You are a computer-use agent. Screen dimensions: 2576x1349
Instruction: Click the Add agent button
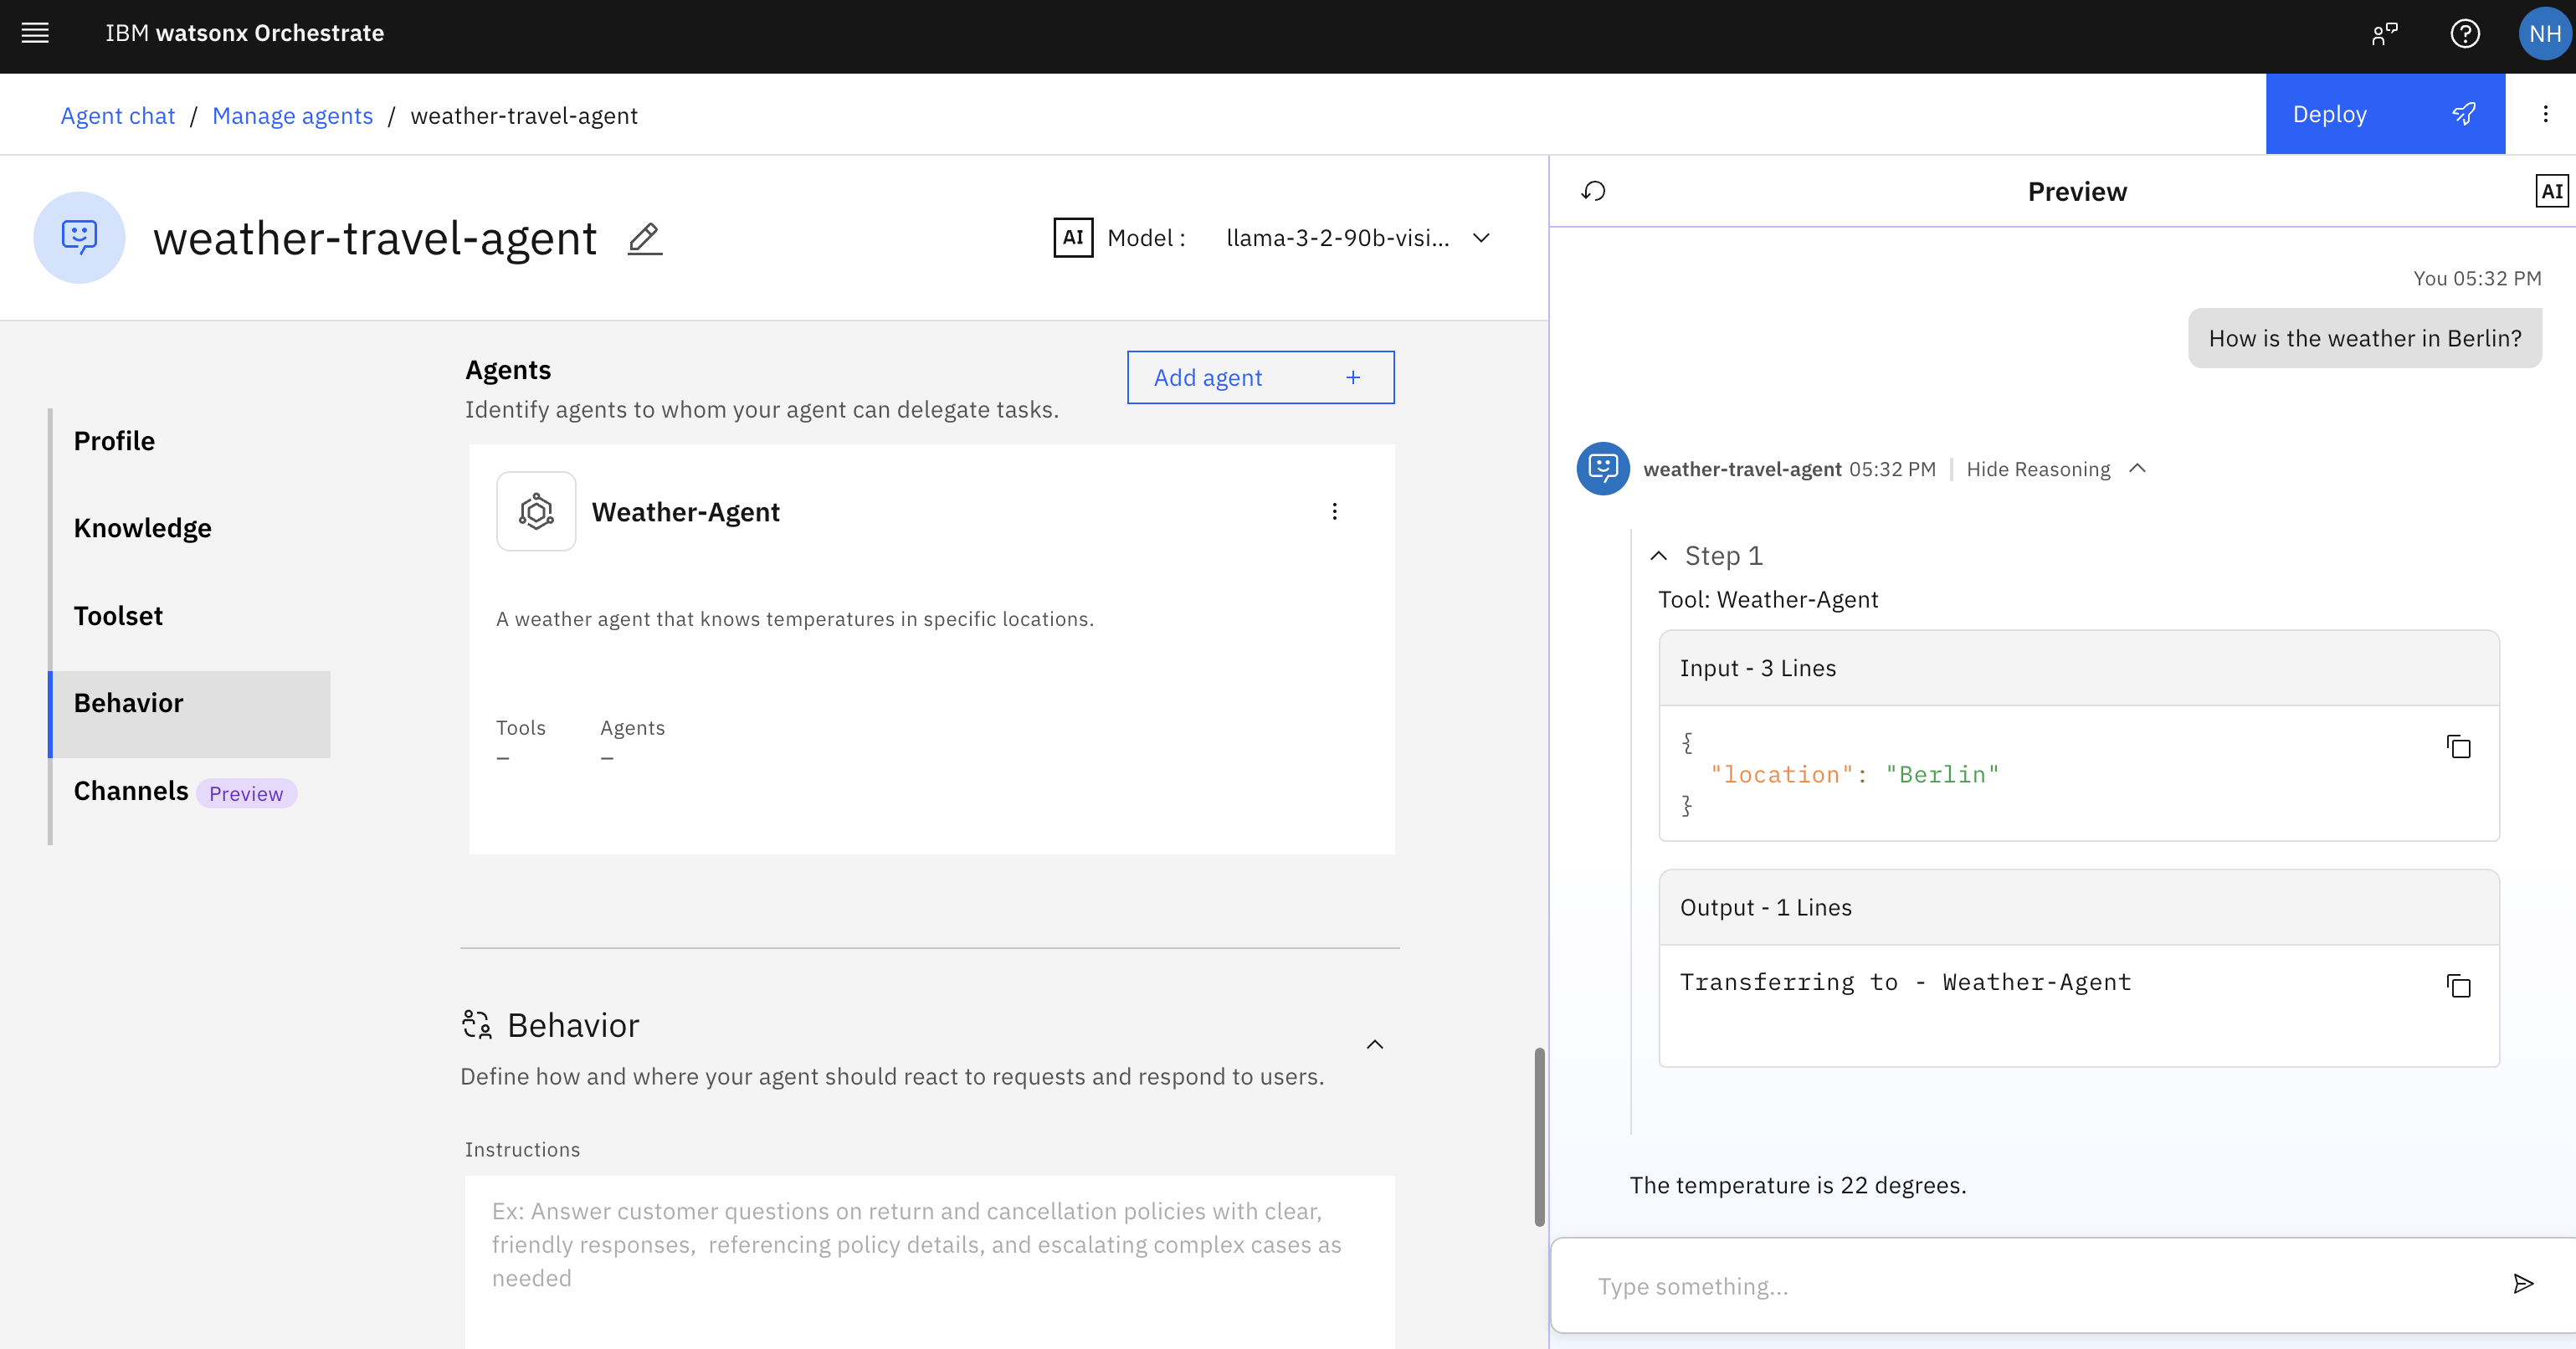tap(1260, 377)
